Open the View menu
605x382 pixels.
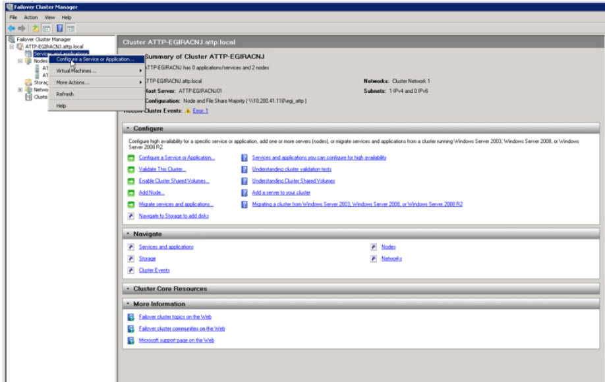50,17
